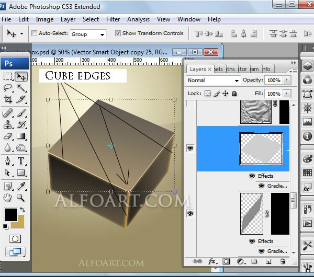Image resolution: width=314 pixels, height=277 pixels.
Task: Create new adjustment layer icon
Action: tap(241, 261)
